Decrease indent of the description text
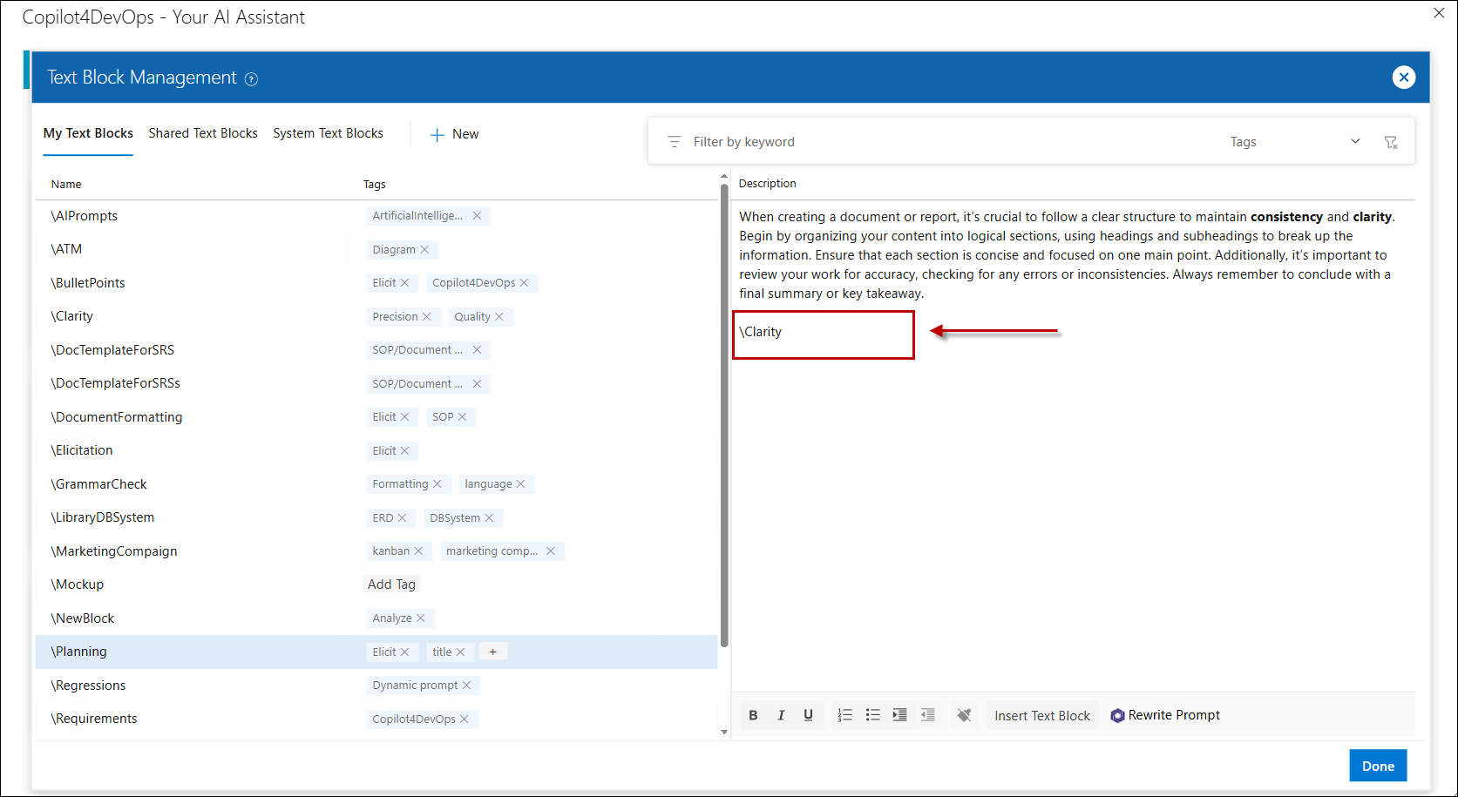 click(x=927, y=715)
